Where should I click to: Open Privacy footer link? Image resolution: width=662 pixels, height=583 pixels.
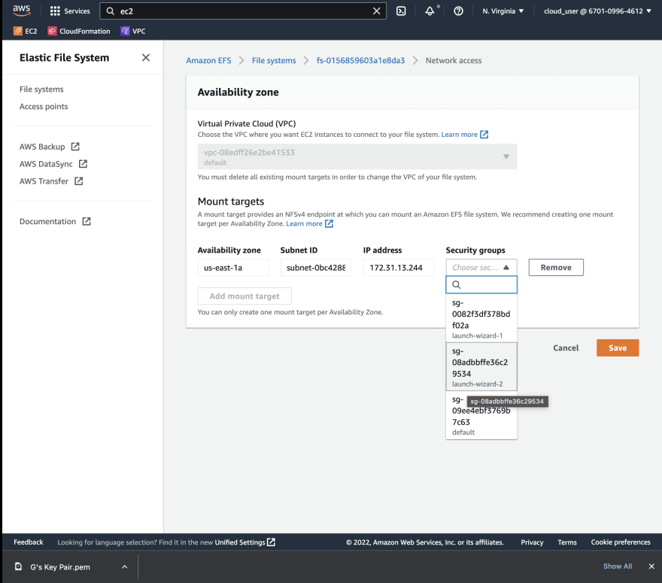click(532, 542)
